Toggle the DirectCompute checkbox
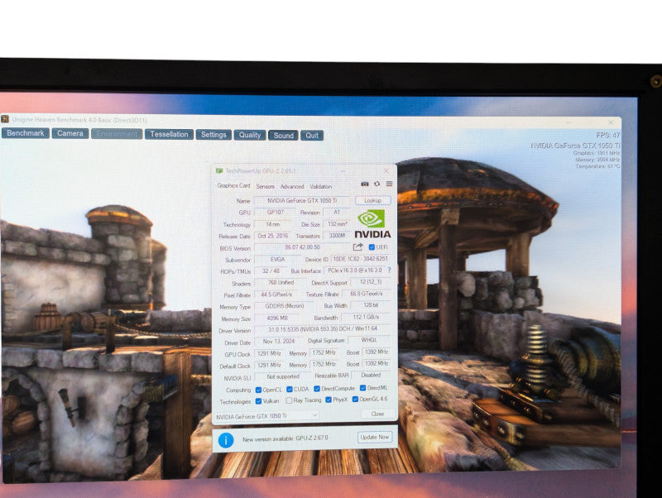 317,389
